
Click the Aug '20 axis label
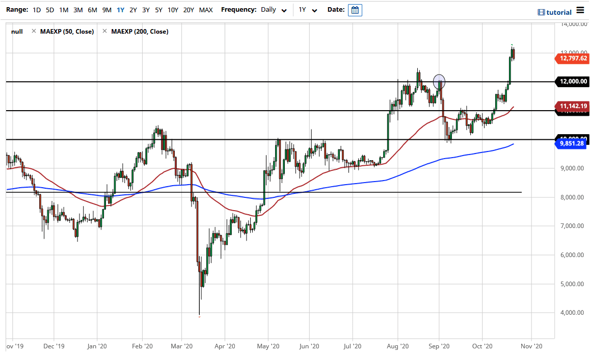tap(398, 346)
